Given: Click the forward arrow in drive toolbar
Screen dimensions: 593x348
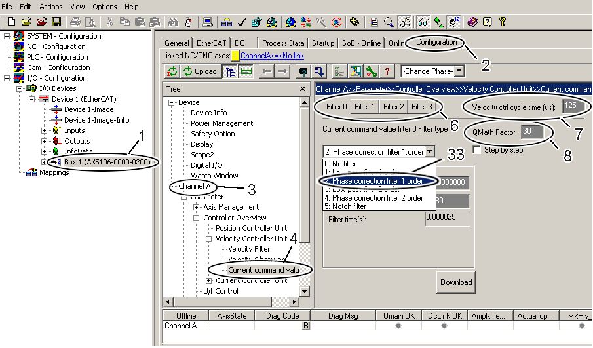Looking at the screenshot, I should (x=282, y=71).
